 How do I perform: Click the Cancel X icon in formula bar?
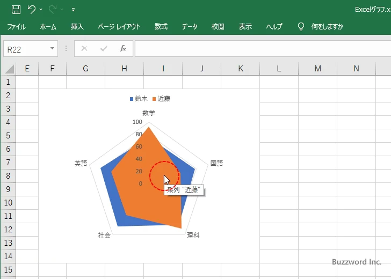click(x=84, y=49)
